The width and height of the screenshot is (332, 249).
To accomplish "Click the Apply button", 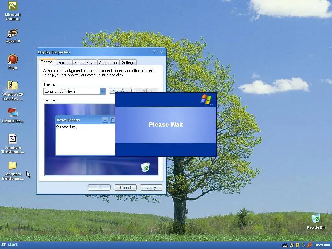I will (151, 188).
